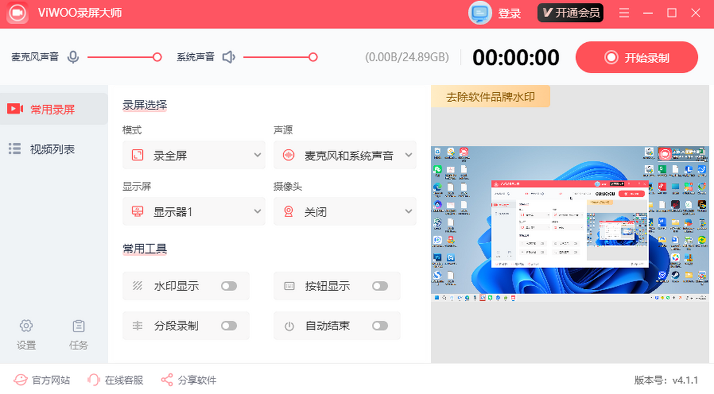The height and width of the screenshot is (394, 714).
Task: Click the monitor display icon
Action: (x=137, y=212)
